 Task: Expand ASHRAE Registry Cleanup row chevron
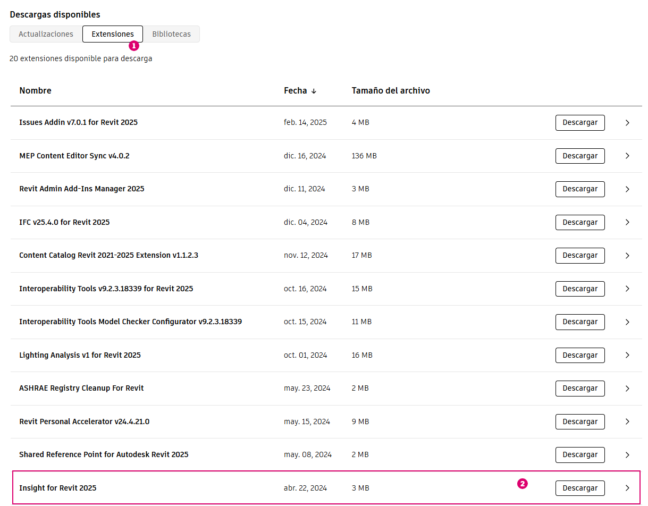tap(627, 389)
